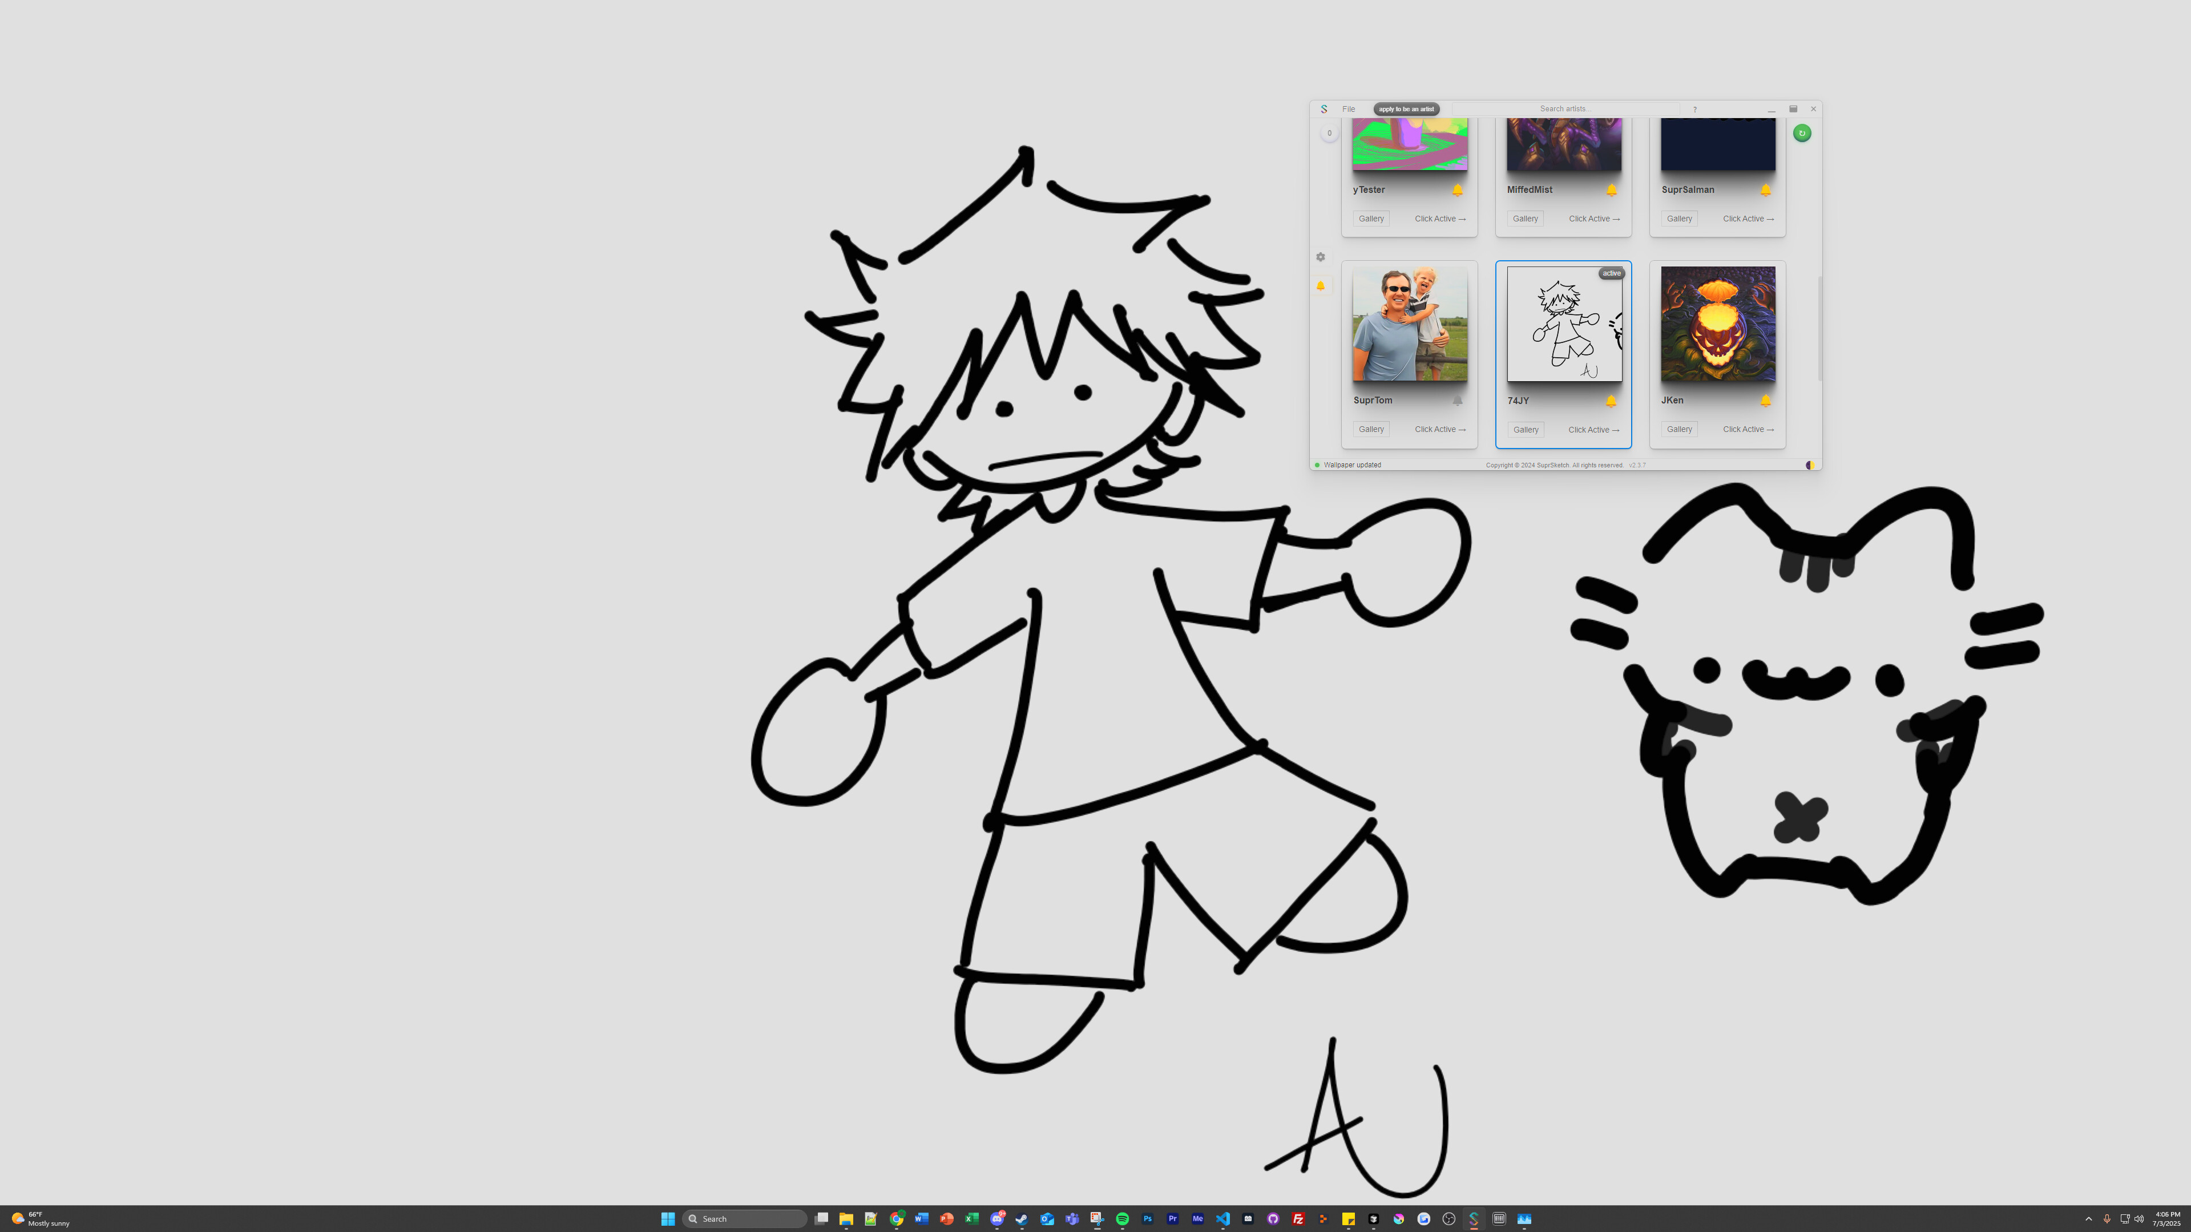Click the notification counter badge showing 0
The width and height of the screenshot is (2191, 1232).
pos(1329,132)
